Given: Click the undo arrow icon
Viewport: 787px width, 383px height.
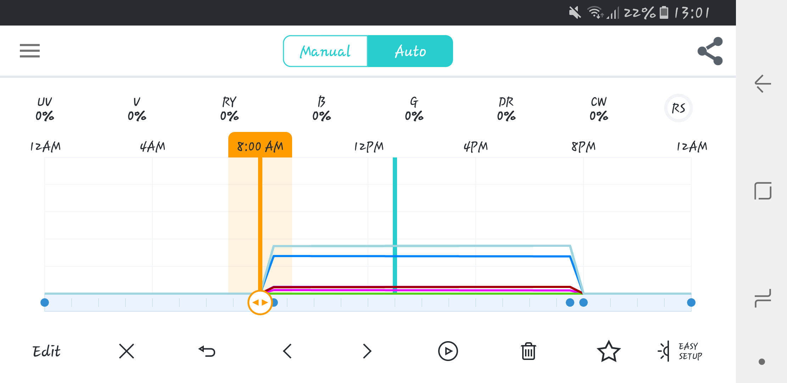Looking at the screenshot, I should coord(207,351).
